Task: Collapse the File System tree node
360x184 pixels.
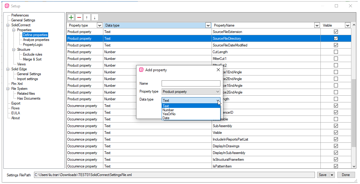Action: [8, 89]
